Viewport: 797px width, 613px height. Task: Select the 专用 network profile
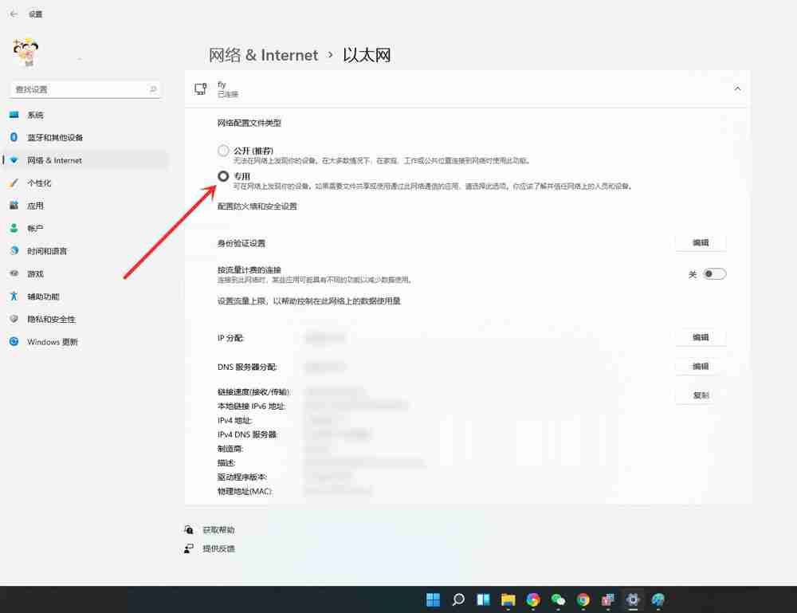point(223,175)
